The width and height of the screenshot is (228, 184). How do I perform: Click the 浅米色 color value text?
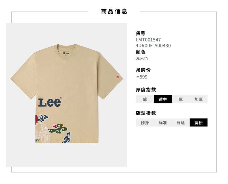(142, 59)
